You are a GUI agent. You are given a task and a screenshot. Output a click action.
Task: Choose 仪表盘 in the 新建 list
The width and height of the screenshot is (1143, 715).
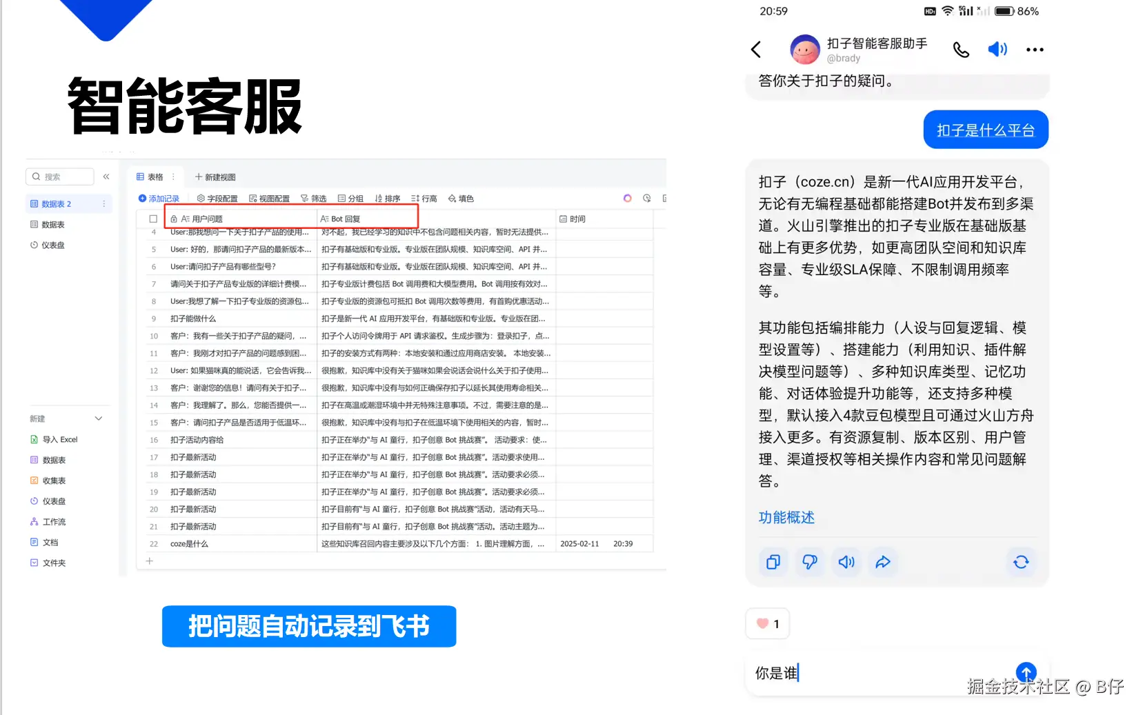click(48, 501)
